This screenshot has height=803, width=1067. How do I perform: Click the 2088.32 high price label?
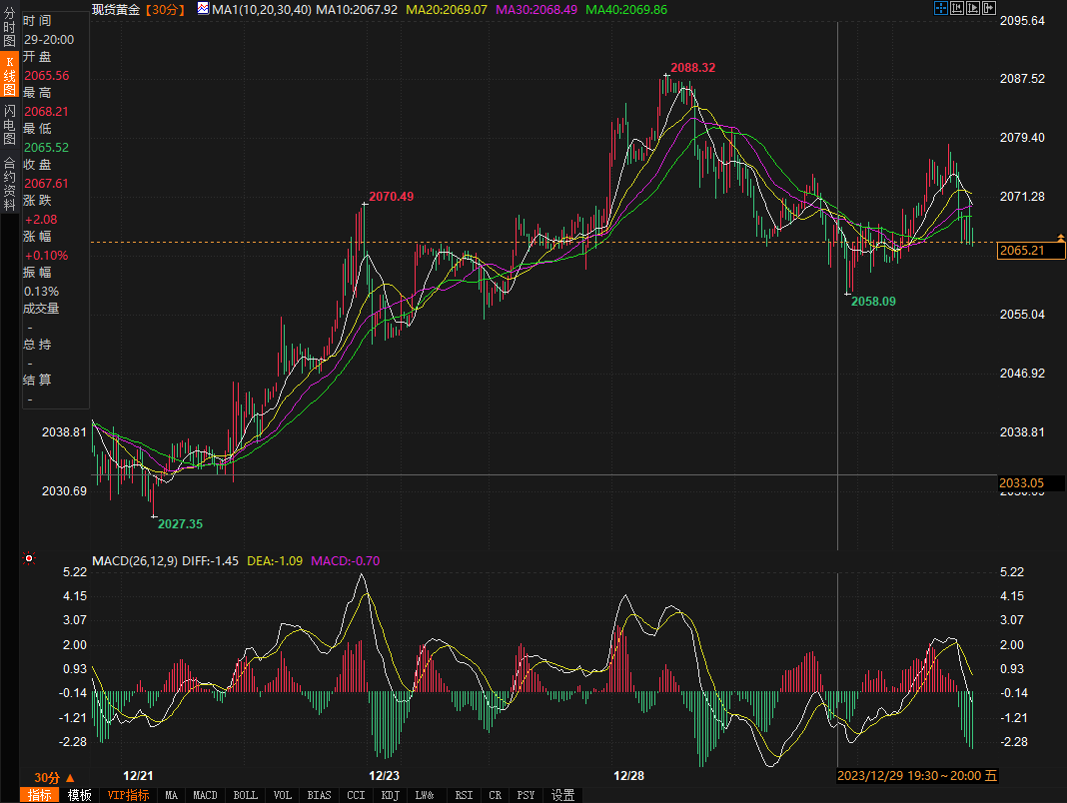[x=692, y=68]
